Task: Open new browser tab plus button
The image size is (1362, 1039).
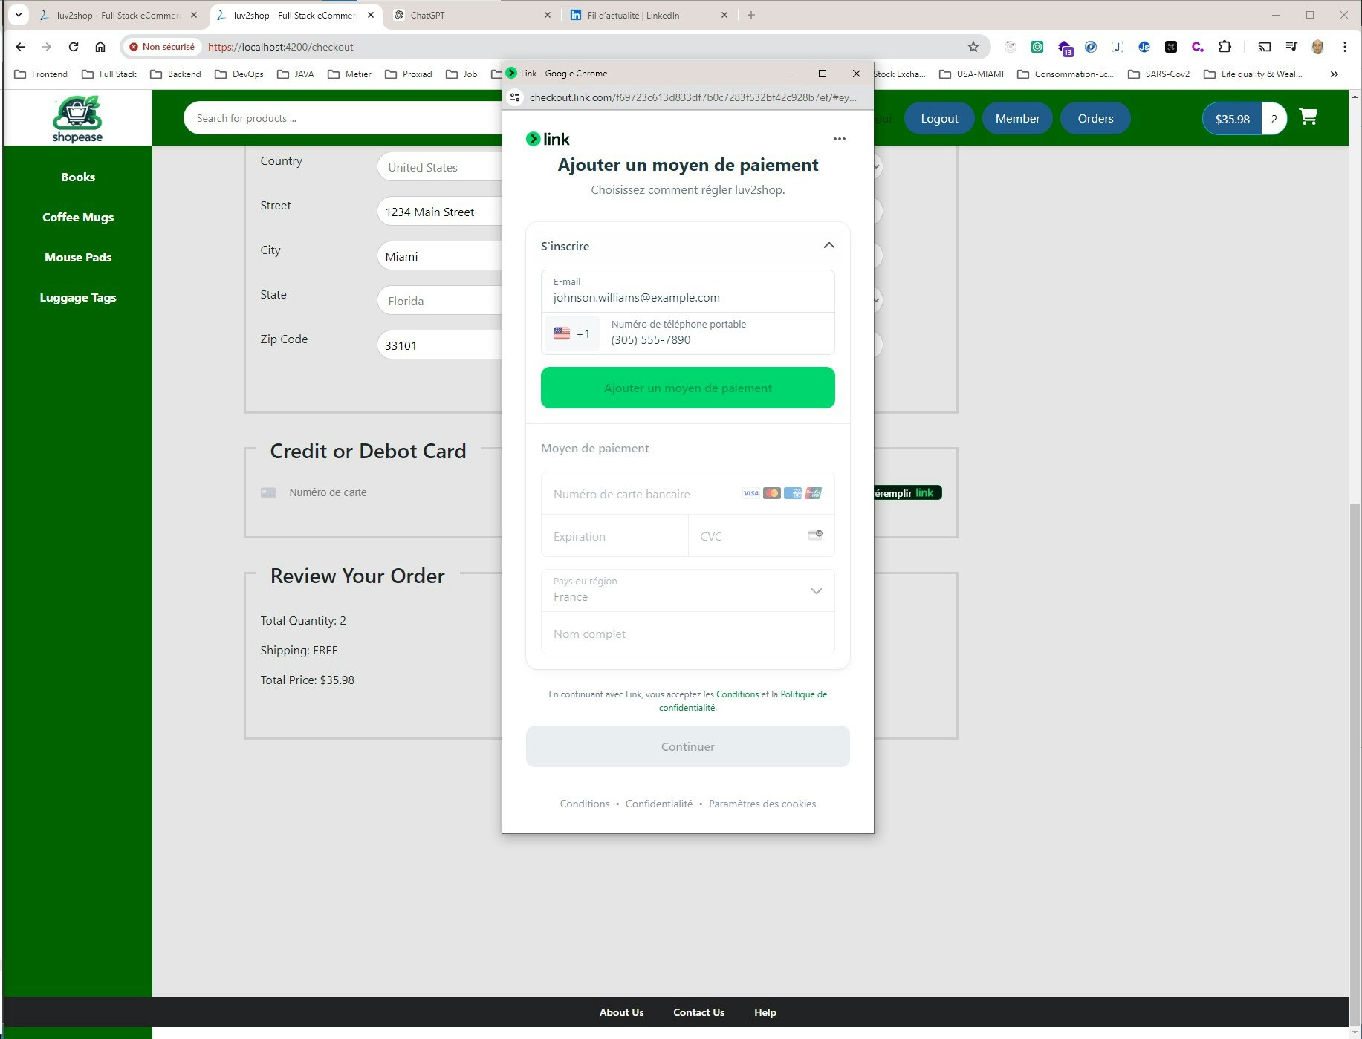Action: coord(751,15)
